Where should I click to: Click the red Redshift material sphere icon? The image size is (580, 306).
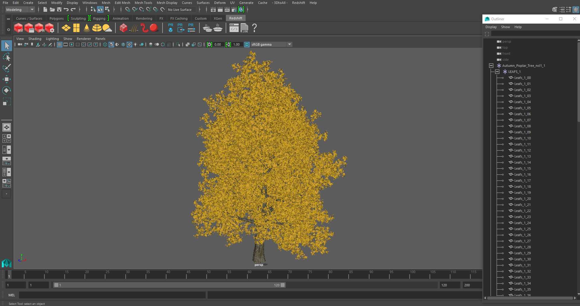click(x=154, y=28)
